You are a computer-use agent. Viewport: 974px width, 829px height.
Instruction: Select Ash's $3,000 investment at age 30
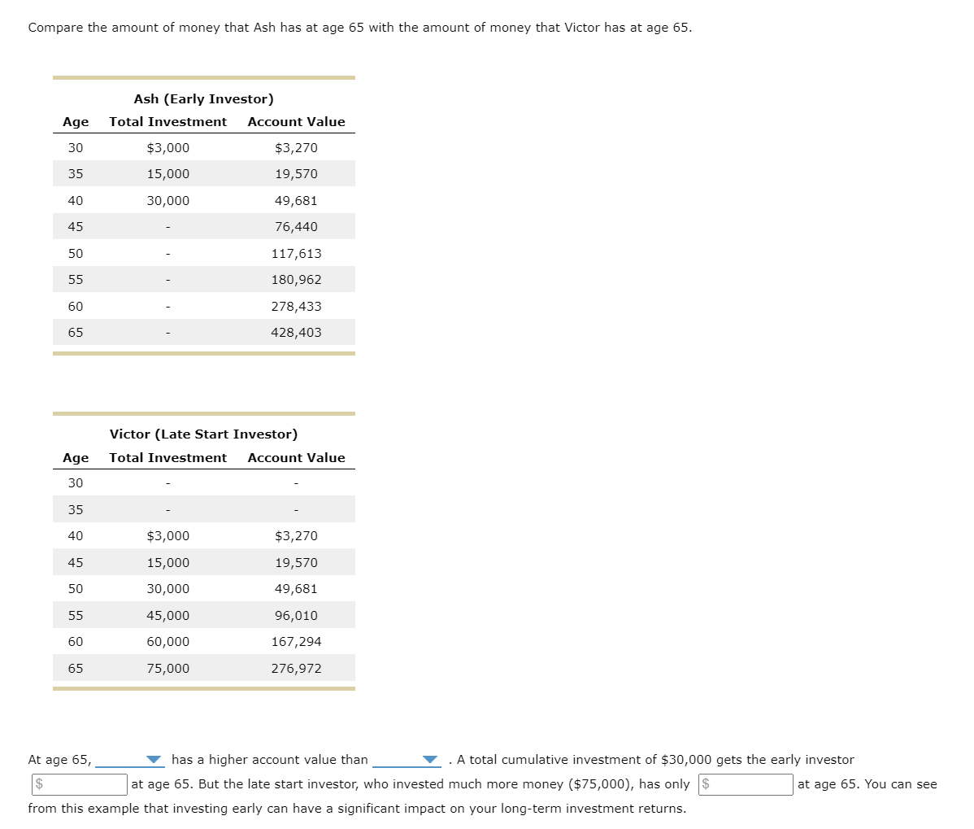point(169,147)
